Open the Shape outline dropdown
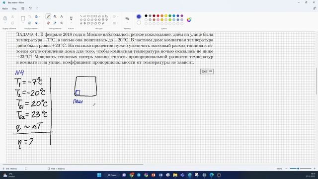The image size is (318, 179). pyautogui.click(x=115, y=16)
